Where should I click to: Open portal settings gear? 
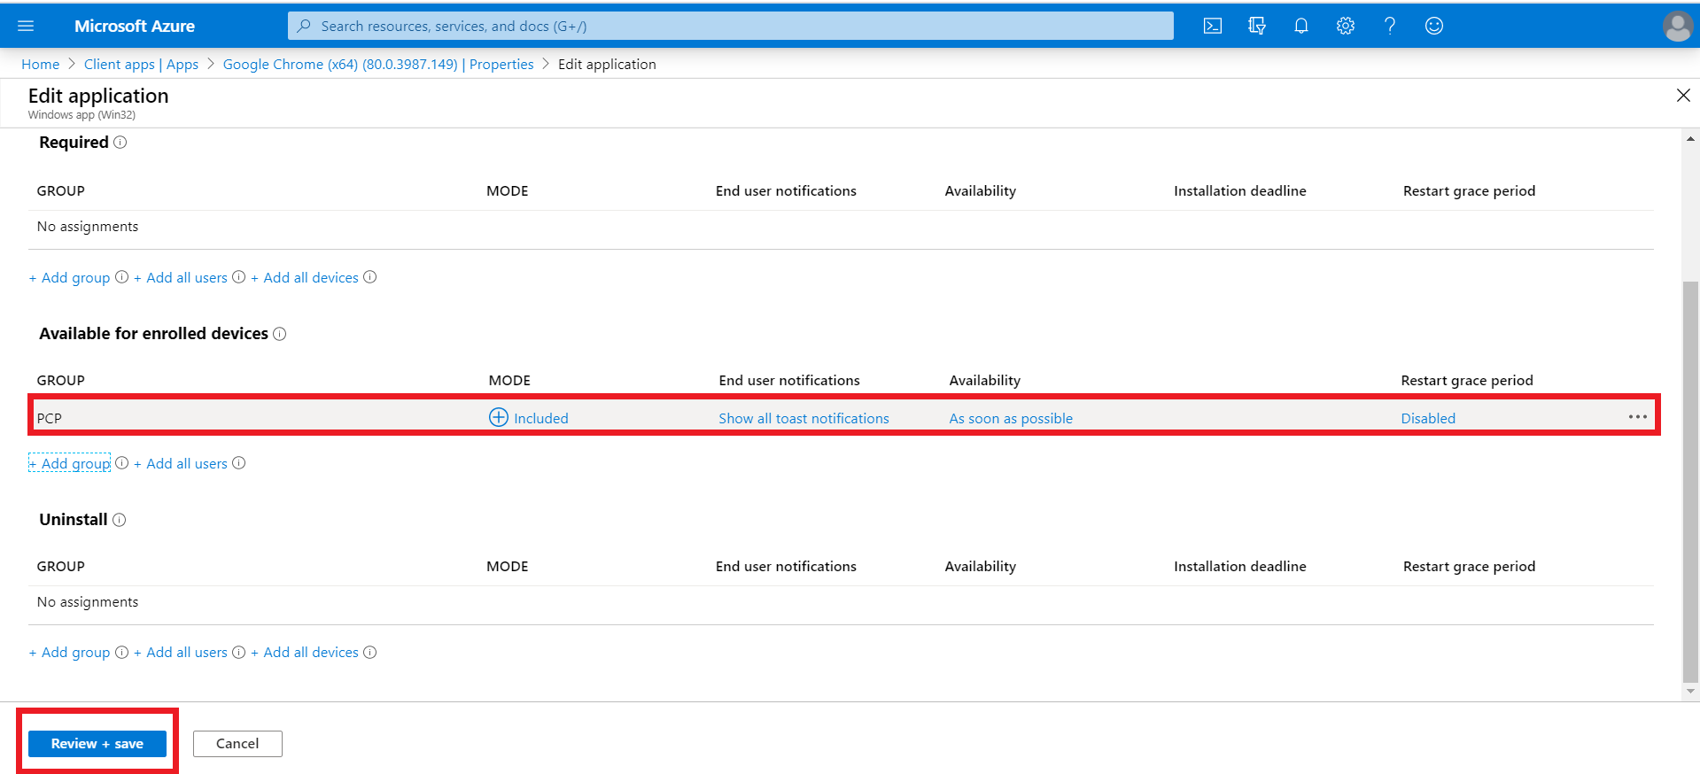[x=1346, y=26]
